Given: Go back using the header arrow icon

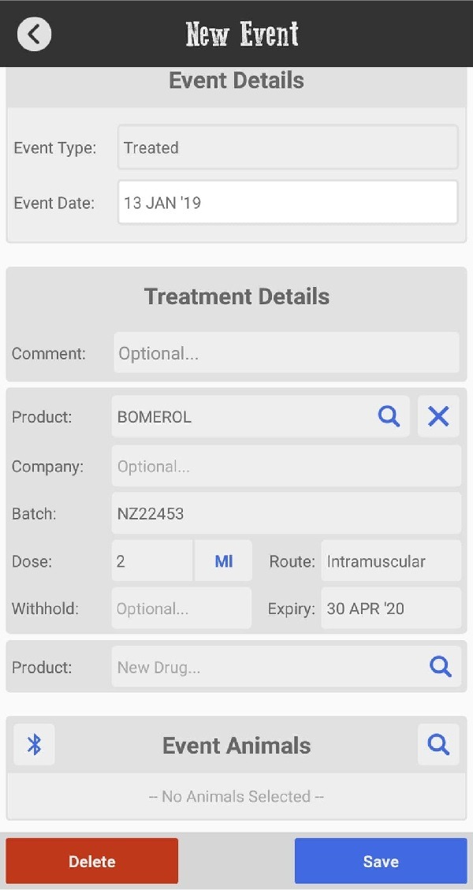Looking at the screenshot, I should click(34, 34).
